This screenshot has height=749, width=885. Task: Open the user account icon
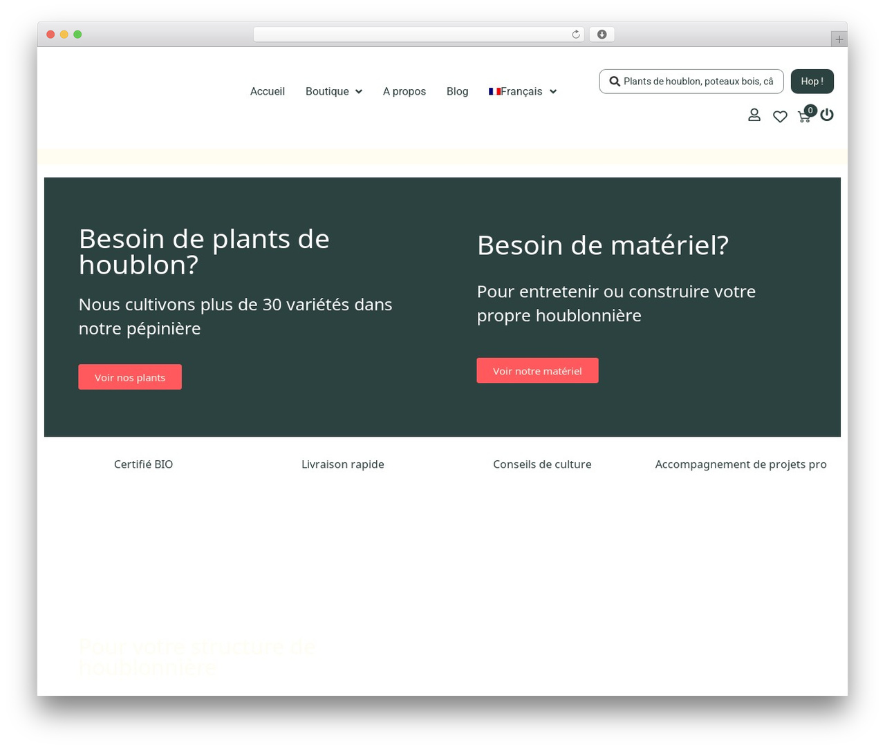tap(754, 115)
